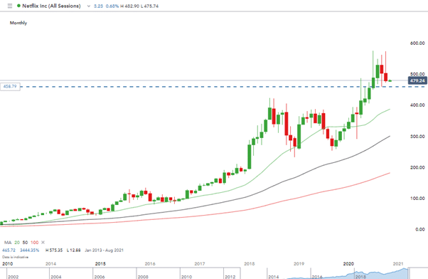Click the 2021 label on time axis
Viewport: 428px width, 279px height.
point(398,263)
